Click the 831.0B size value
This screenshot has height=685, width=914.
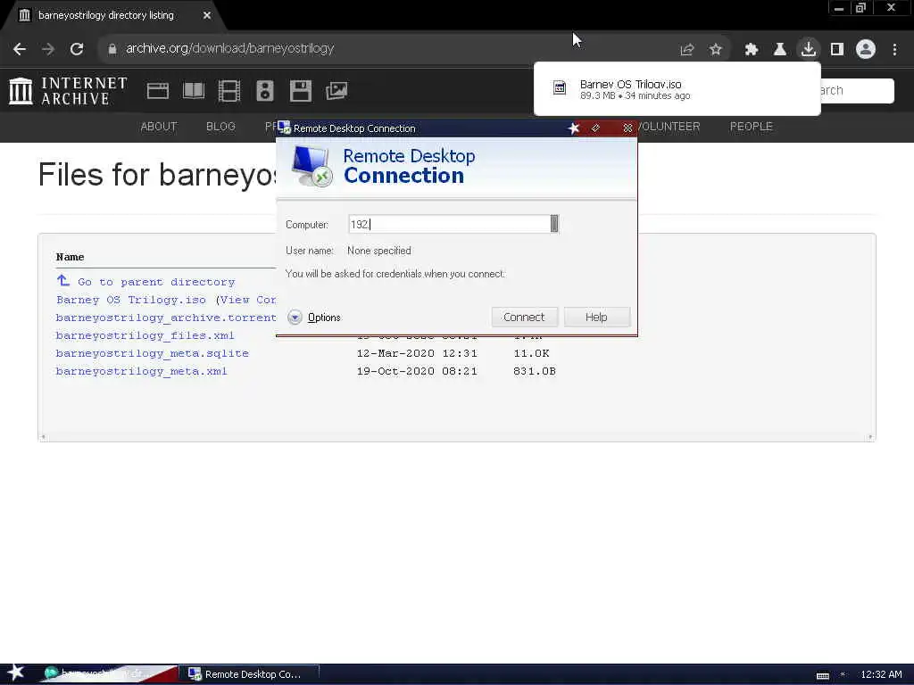(535, 372)
